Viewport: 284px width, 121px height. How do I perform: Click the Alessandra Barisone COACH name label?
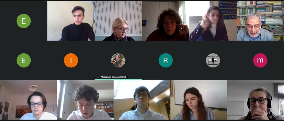pyautogui.click(x=114, y=77)
